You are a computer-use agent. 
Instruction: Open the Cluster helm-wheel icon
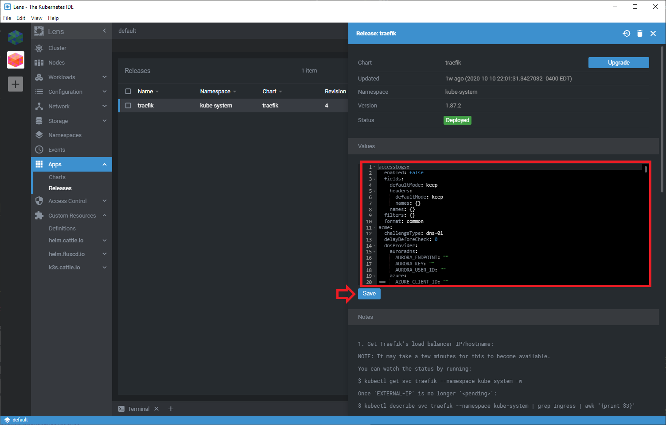pos(39,48)
